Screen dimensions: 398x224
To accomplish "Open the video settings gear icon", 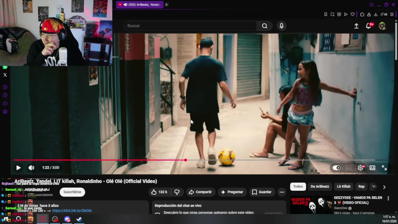I will [360, 168].
